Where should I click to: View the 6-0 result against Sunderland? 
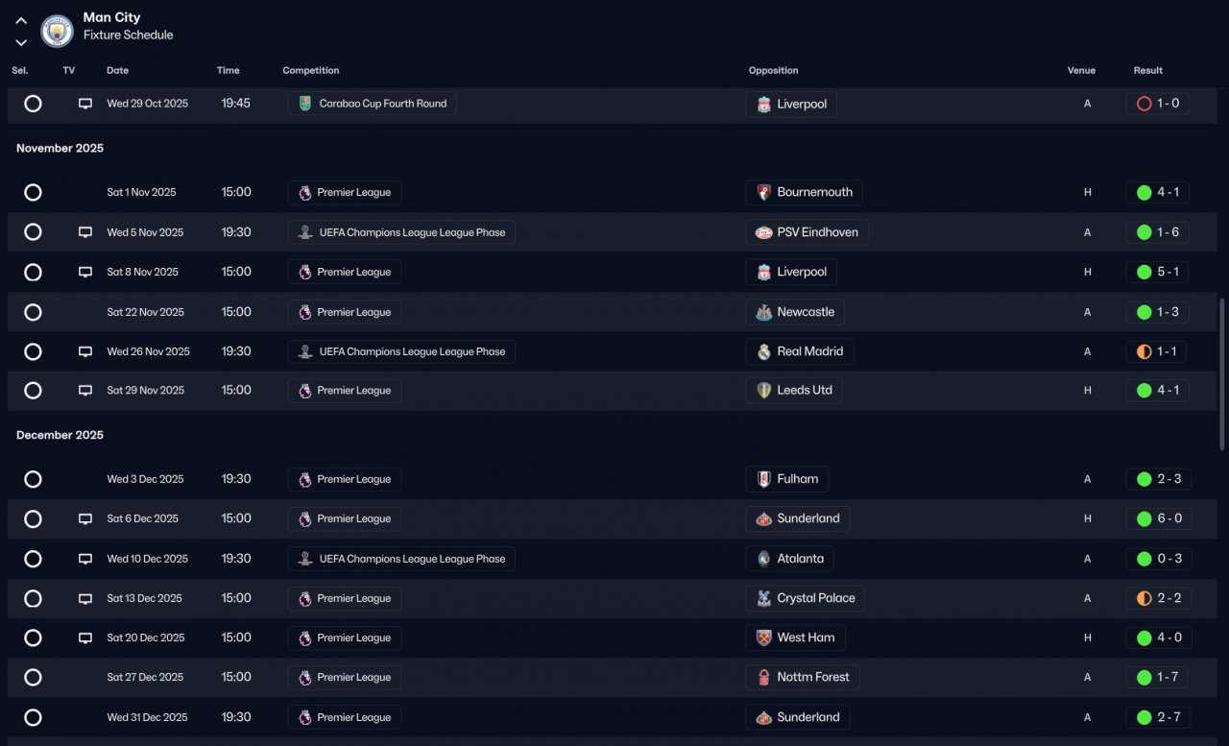point(1158,518)
